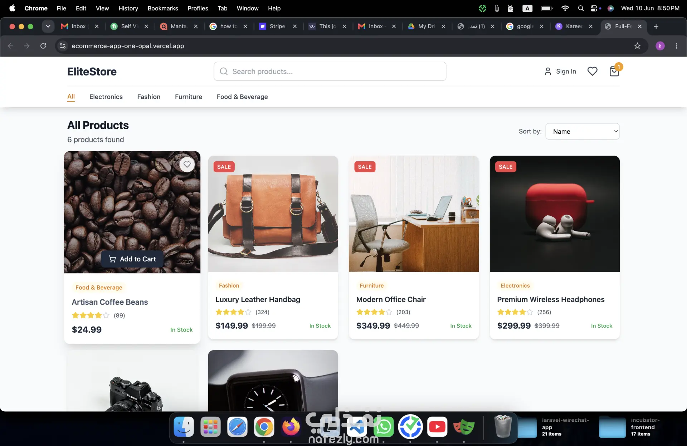Click the 6 products found text
The image size is (687, 446).
tap(96, 139)
